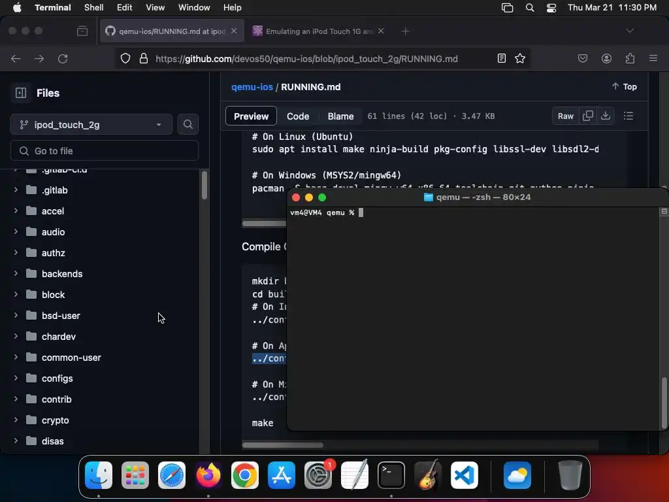The image size is (669, 502).
Task: Click the Raw button
Action: [x=565, y=116]
